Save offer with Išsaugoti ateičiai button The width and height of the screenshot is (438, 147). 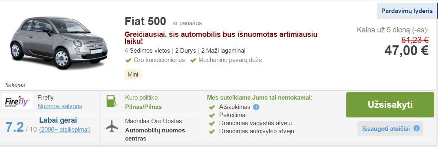click(x=390, y=128)
